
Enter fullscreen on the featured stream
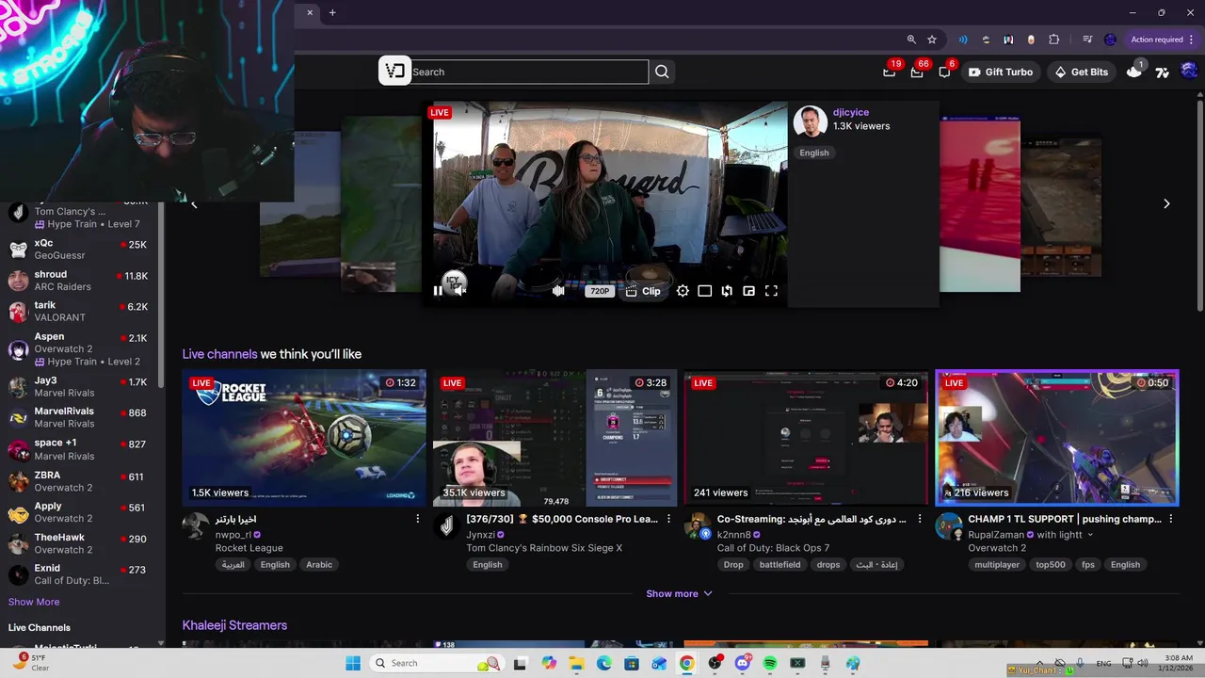pos(771,291)
